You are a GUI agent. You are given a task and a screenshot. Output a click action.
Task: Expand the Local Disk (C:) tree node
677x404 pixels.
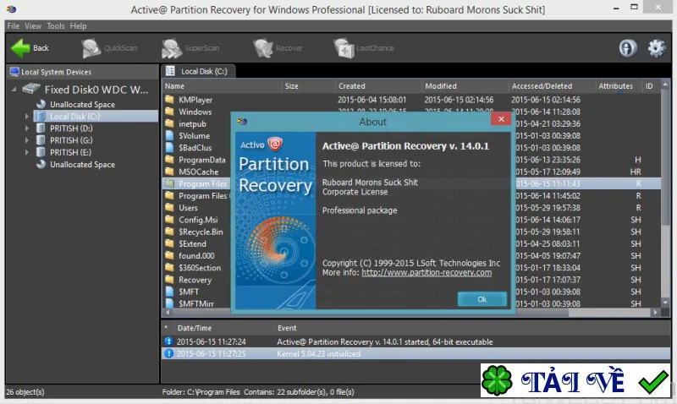click(x=27, y=117)
